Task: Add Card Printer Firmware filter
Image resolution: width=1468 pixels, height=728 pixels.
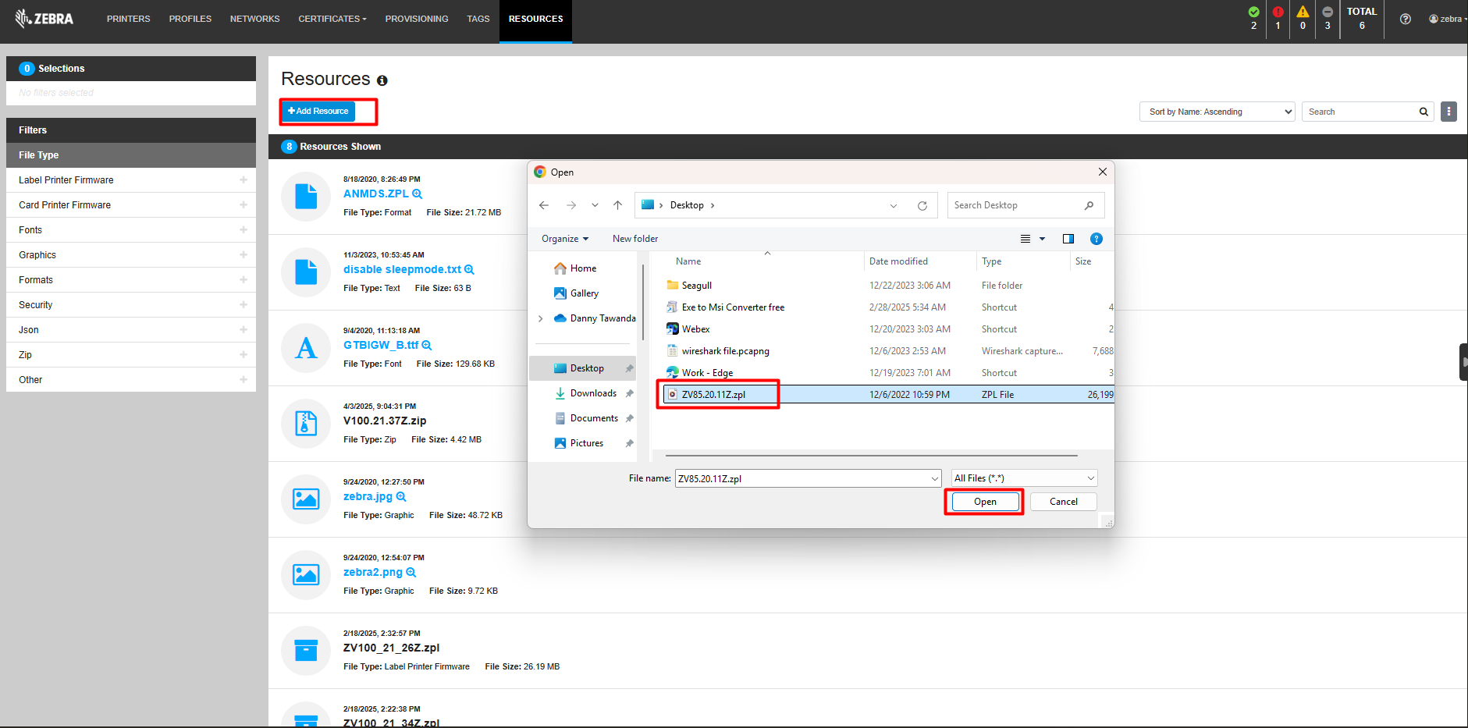Action: [x=243, y=204]
